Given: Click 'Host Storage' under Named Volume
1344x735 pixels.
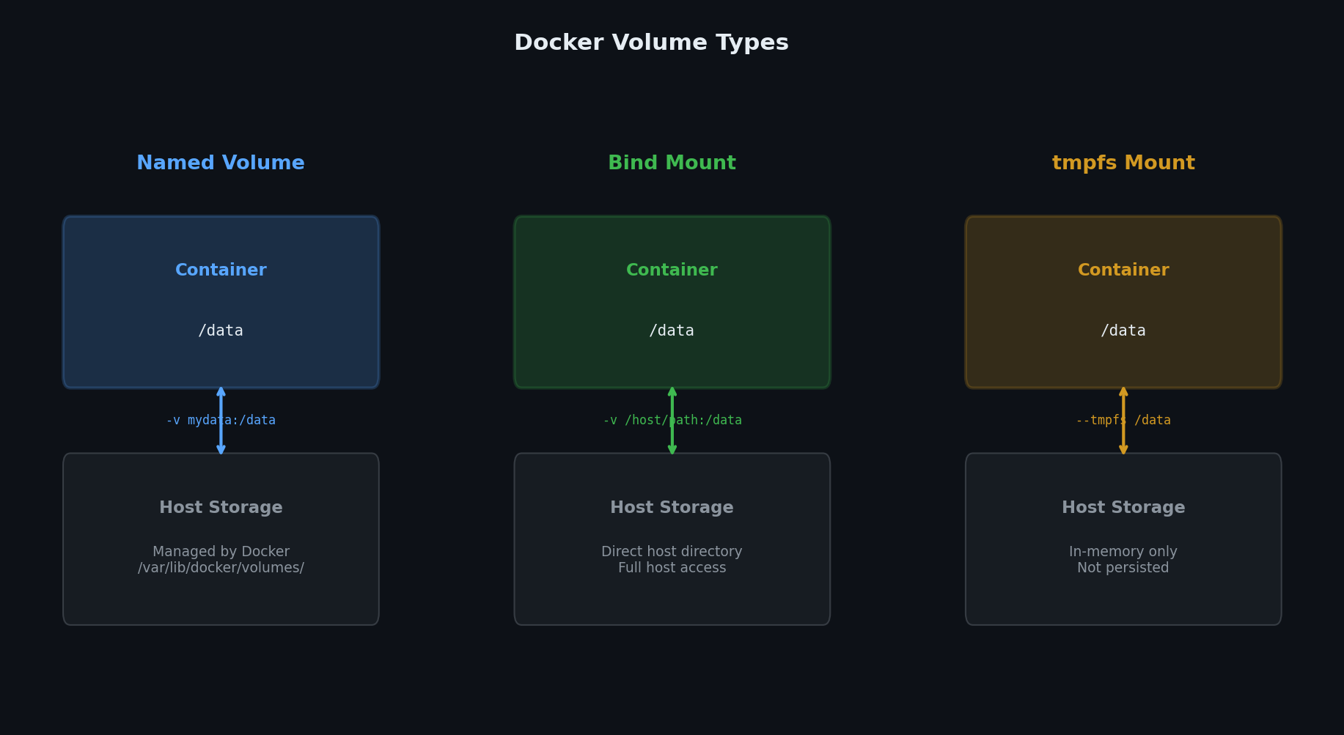Looking at the screenshot, I should tap(221, 508).
